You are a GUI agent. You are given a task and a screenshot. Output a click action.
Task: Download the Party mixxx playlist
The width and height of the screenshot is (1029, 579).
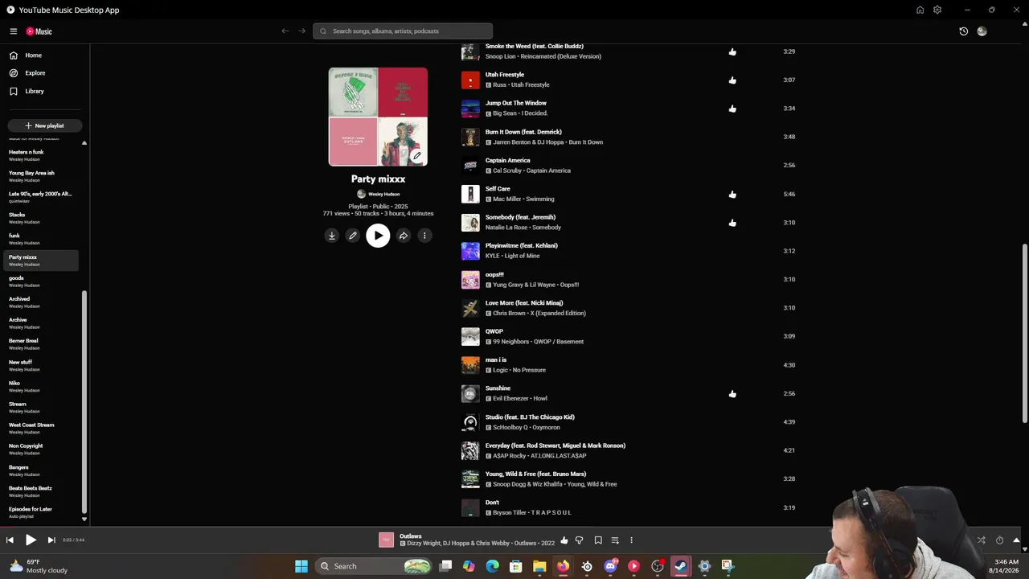[331, 236]
